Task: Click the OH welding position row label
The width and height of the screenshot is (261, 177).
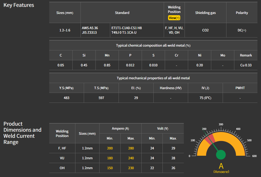Action: 62,168
